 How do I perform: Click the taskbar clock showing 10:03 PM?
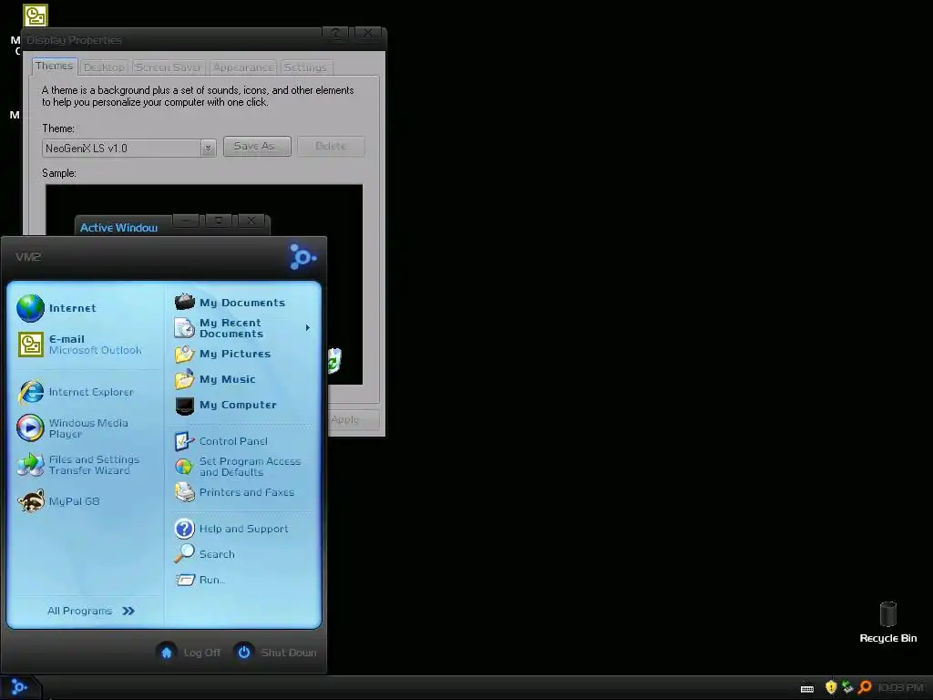[900, 687]
